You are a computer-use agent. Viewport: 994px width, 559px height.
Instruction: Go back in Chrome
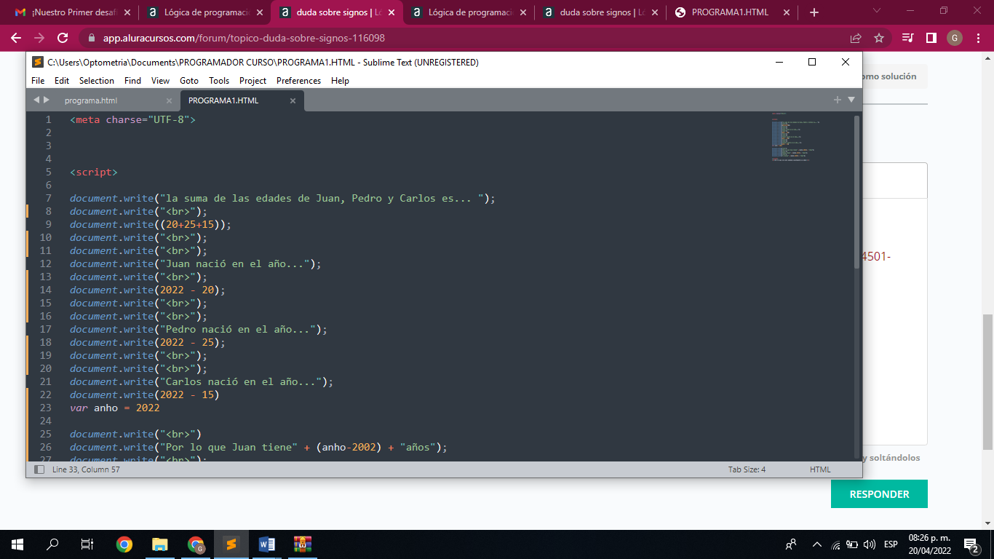[x=15, y=38]
